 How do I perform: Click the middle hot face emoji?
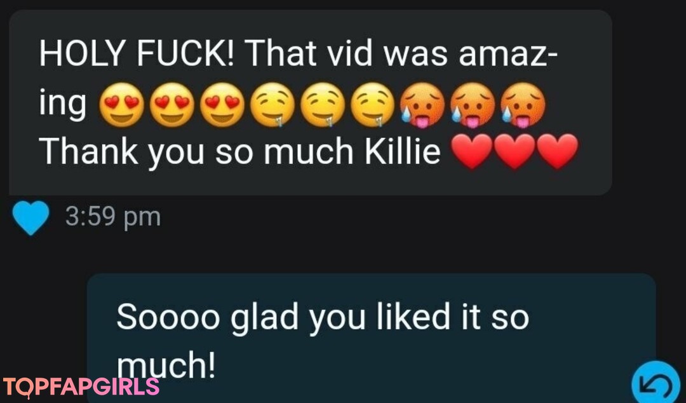(473, 106)
